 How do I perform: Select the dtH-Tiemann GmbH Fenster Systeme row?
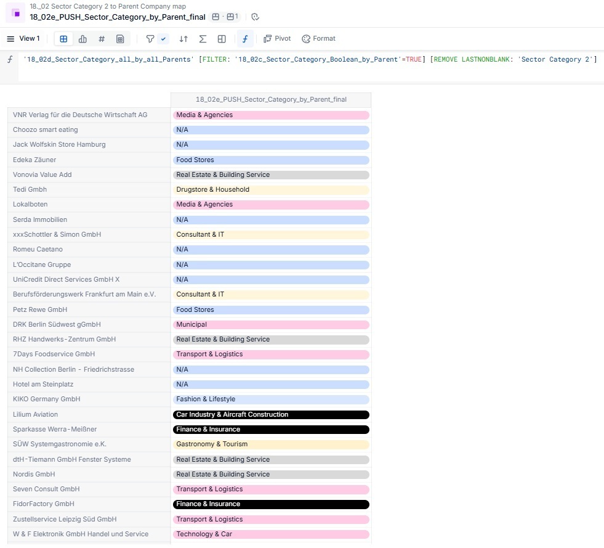click(x=89, y=460)
